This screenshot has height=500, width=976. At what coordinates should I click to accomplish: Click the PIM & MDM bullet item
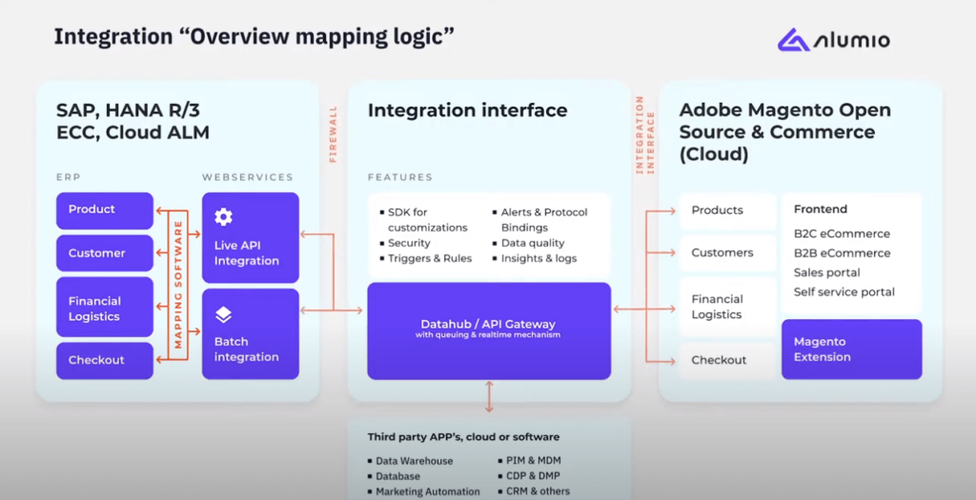pos(528,461)
